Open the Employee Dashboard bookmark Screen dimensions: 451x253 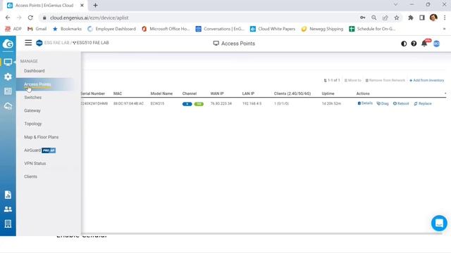click(111, 29)
